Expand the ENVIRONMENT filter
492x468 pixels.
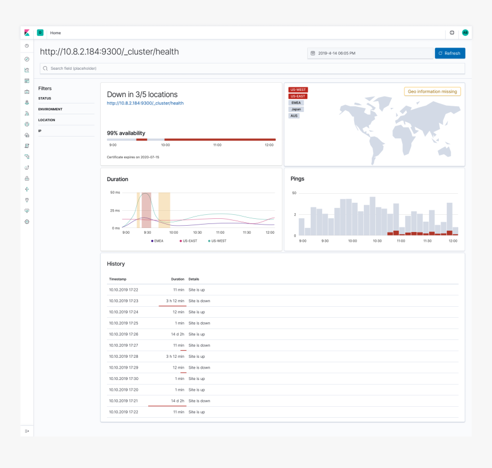tap(66, 109)
